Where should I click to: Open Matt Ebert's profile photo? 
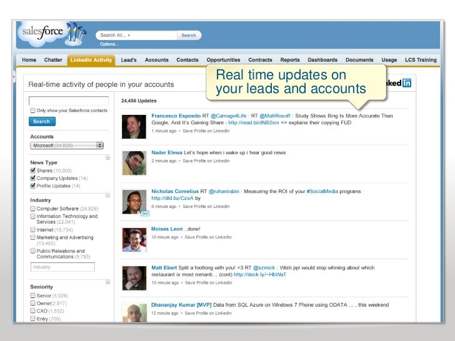coord(134,278)
